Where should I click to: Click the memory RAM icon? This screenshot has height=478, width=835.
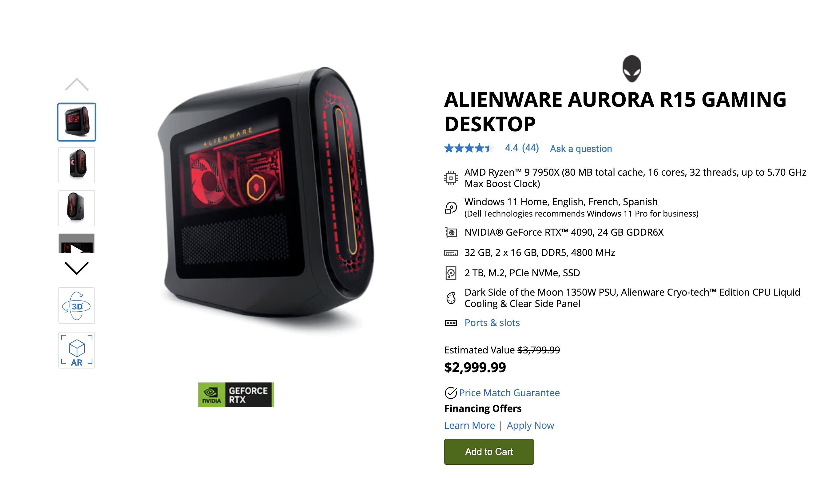(x=451, y=253)
